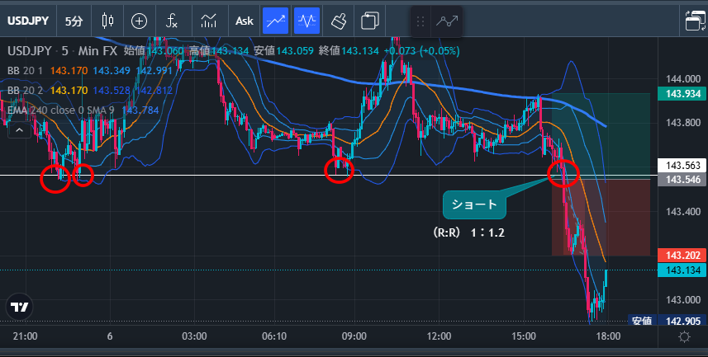Toggle the highlighted line chart button
Viewport: 708px width, 357px height.
(275, 21)
